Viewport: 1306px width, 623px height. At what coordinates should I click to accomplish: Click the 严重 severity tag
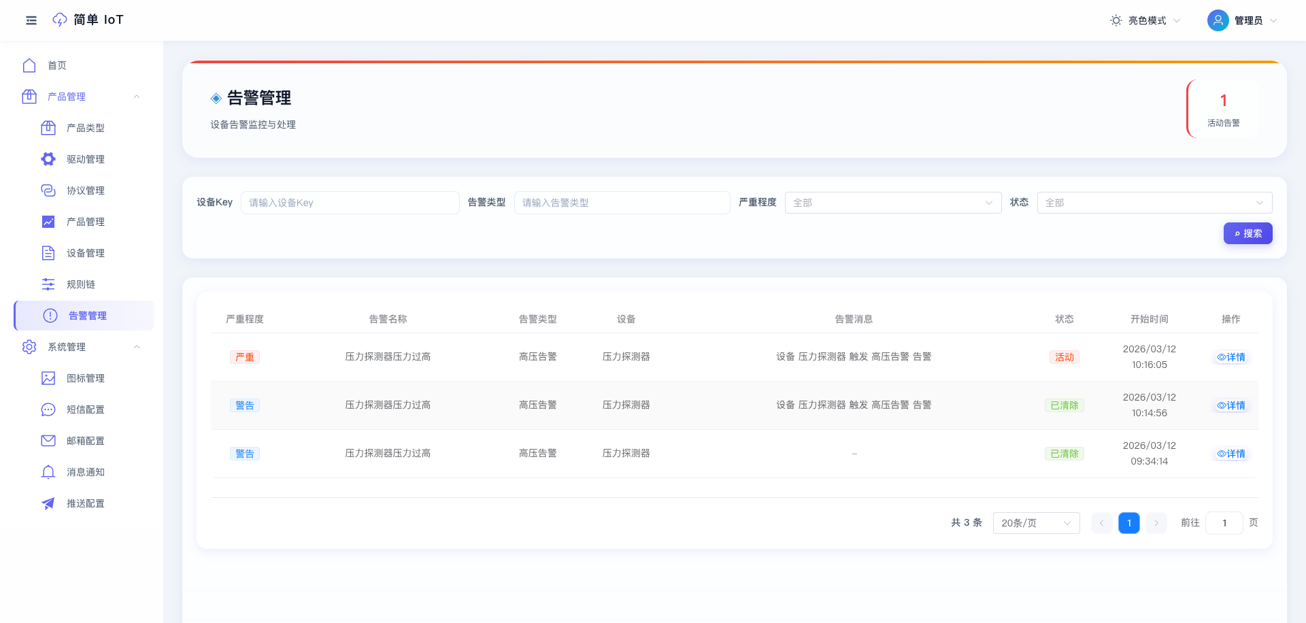click(245, 357)
